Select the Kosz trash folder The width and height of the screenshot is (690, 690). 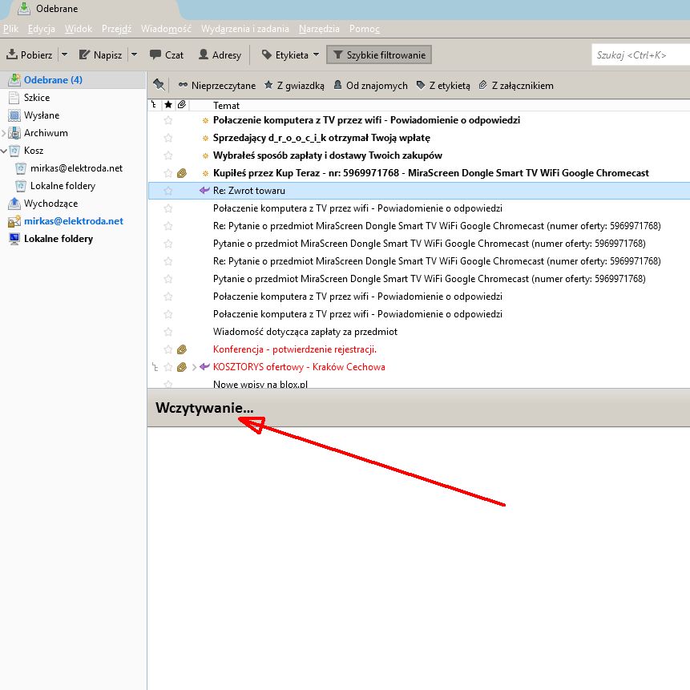pyautogui.click(x=34, y=150)
